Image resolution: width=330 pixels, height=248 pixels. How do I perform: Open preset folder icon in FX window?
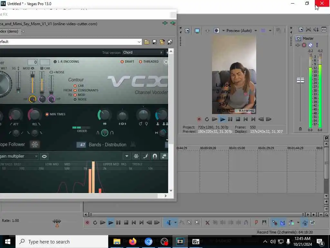147,42
